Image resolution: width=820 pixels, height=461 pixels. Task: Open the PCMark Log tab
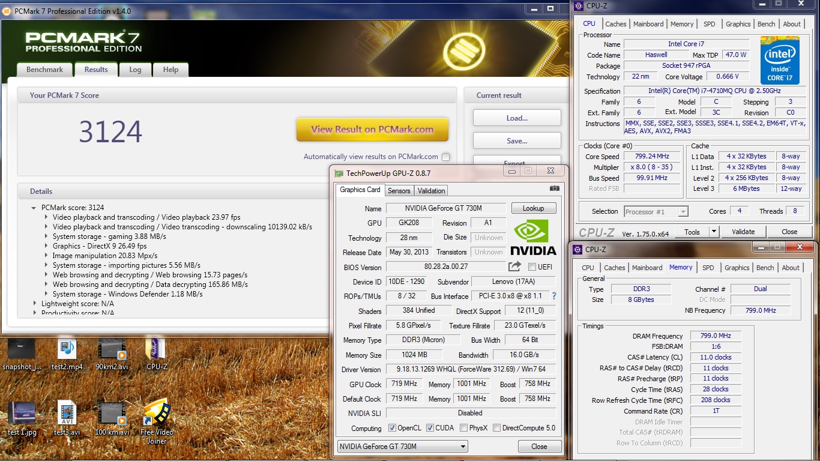tap(135, 70)
